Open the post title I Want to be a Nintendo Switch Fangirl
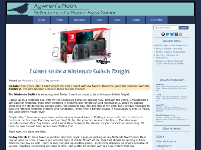 [80, 71]
